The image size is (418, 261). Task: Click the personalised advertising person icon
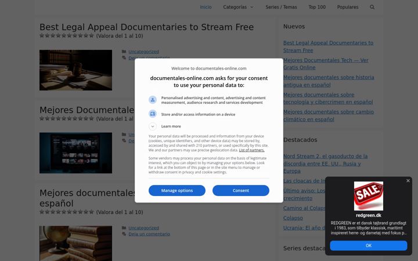(x=153, y=100)
